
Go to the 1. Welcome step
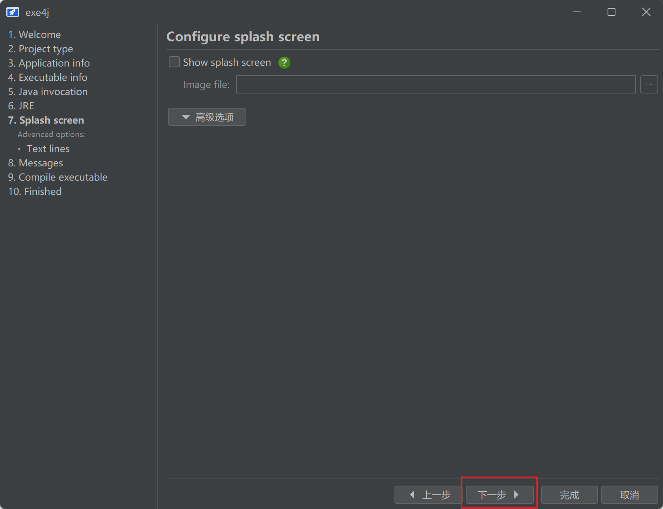coord(34,34)
